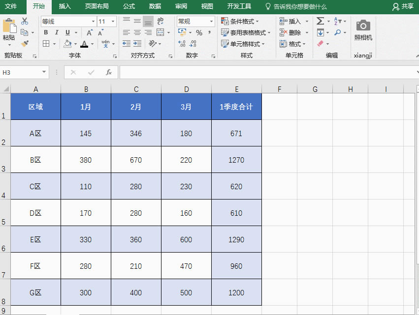Pick the red font color swatch
Image resolution: width=419 pixels, height=315 pixels.
coord(84,44)
